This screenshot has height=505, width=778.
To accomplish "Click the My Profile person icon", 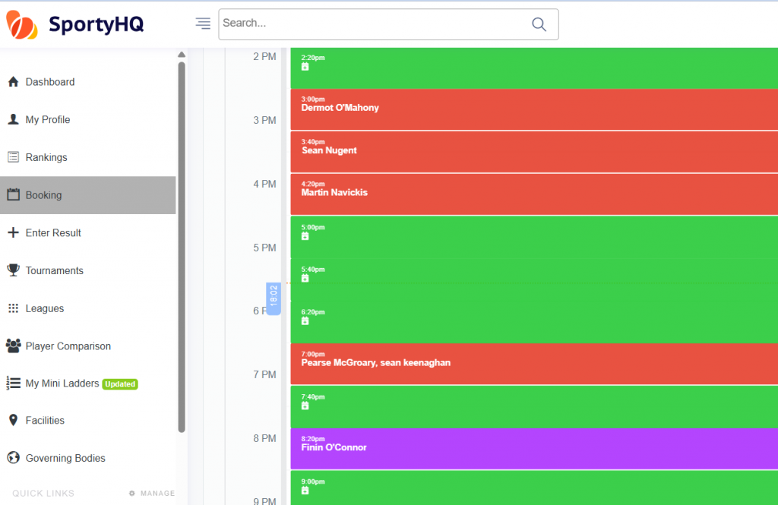I will click(13, 119).
